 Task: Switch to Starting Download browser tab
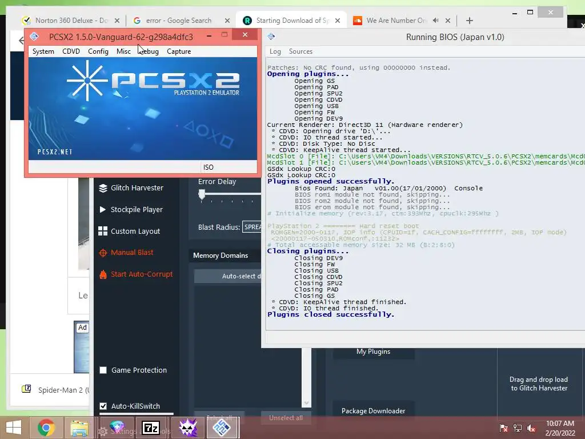[292, 21]
